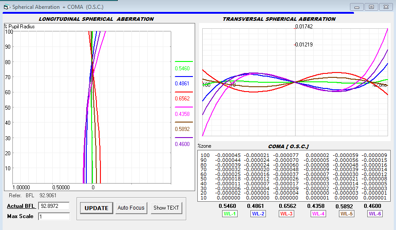
Task: Click the 0.01742 axis value
Action: [x=304, y=27]
